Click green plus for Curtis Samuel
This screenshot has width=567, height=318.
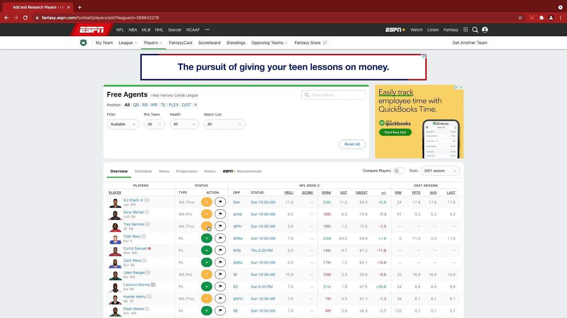[x=206, y=250]
